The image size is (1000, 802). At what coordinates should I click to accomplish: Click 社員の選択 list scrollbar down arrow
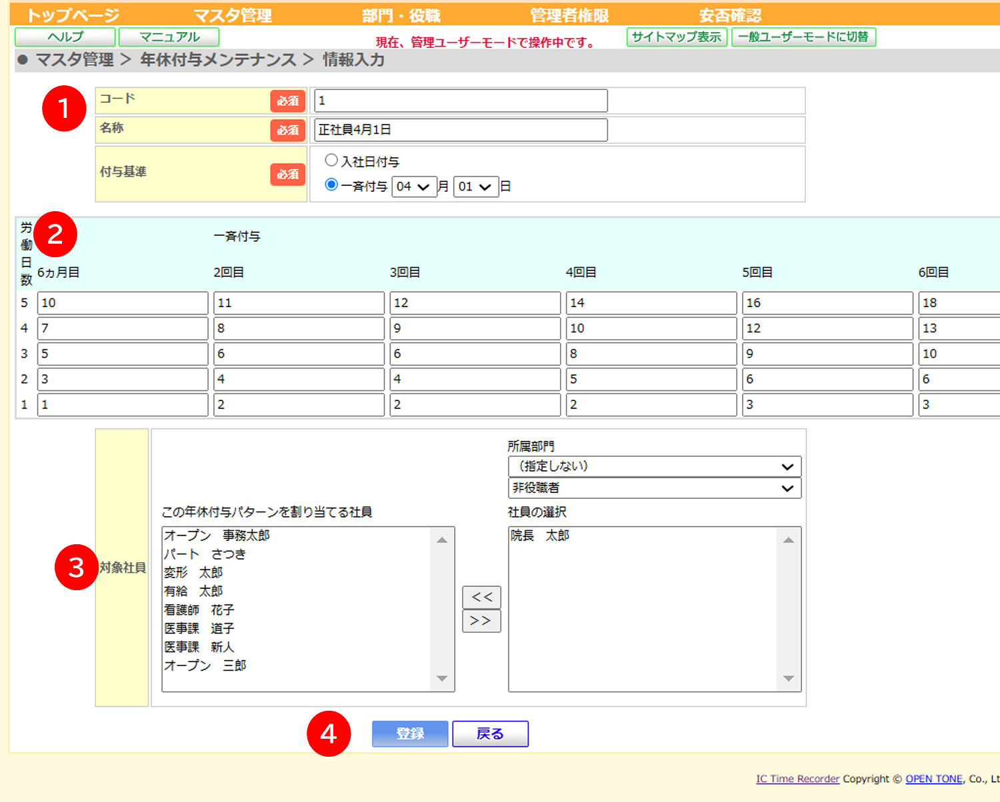pyautogui.click(x=789, y=679)
